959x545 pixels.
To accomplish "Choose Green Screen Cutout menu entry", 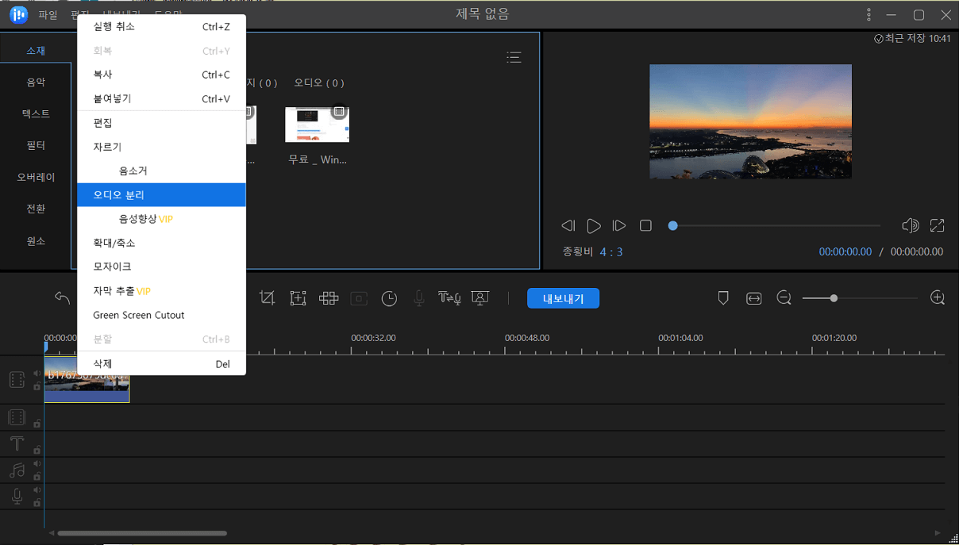I will coord(139,315).
